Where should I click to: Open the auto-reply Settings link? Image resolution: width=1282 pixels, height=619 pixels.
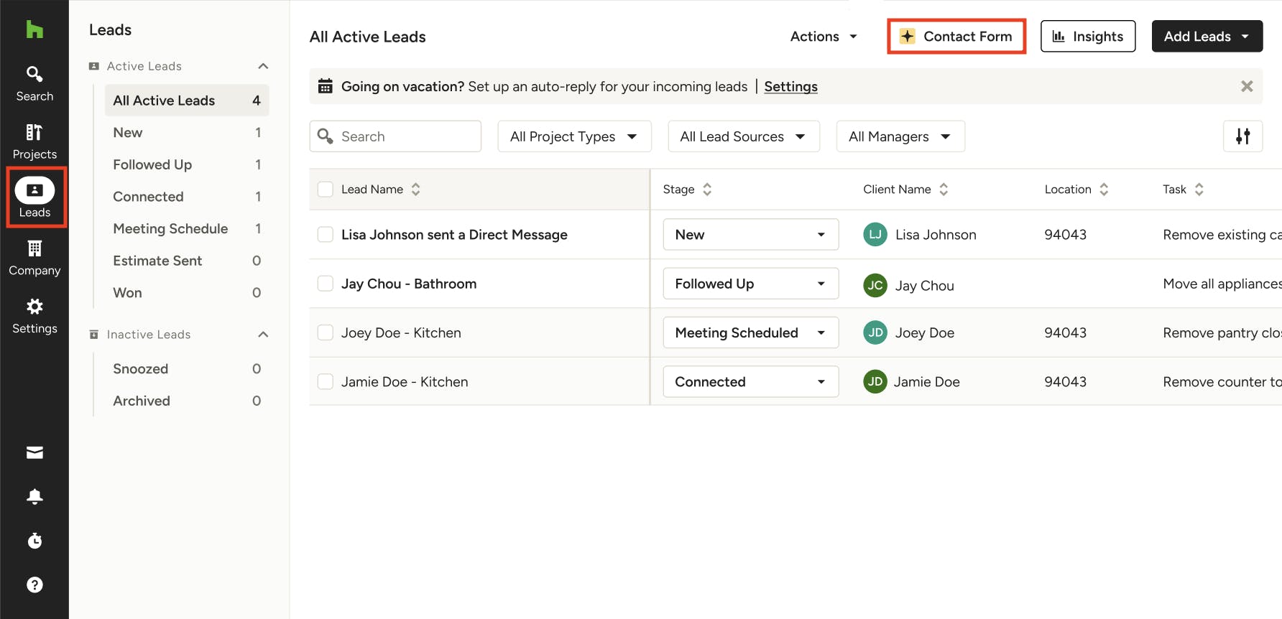tap(790, 86)
